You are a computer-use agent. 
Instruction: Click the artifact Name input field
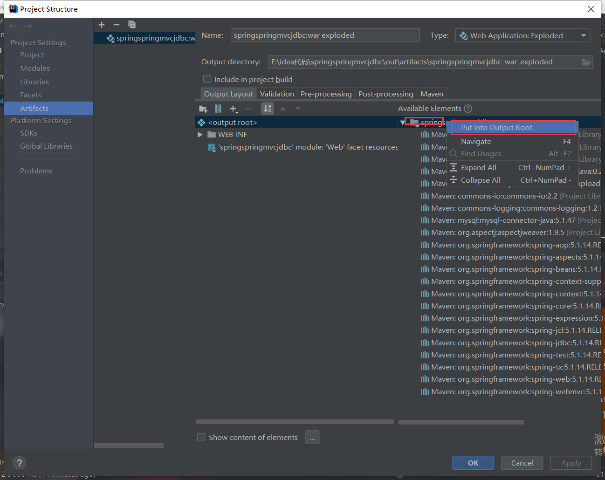tap(325, 35)
